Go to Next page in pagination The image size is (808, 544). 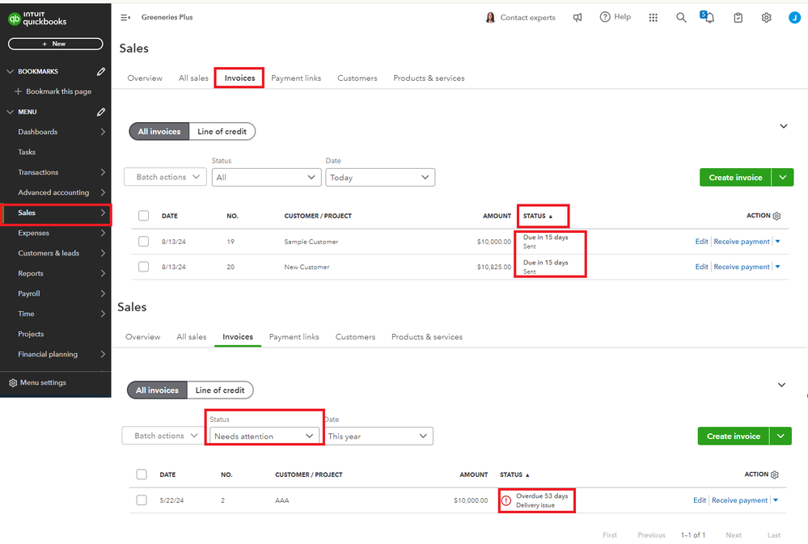click(x=734, y=535)
